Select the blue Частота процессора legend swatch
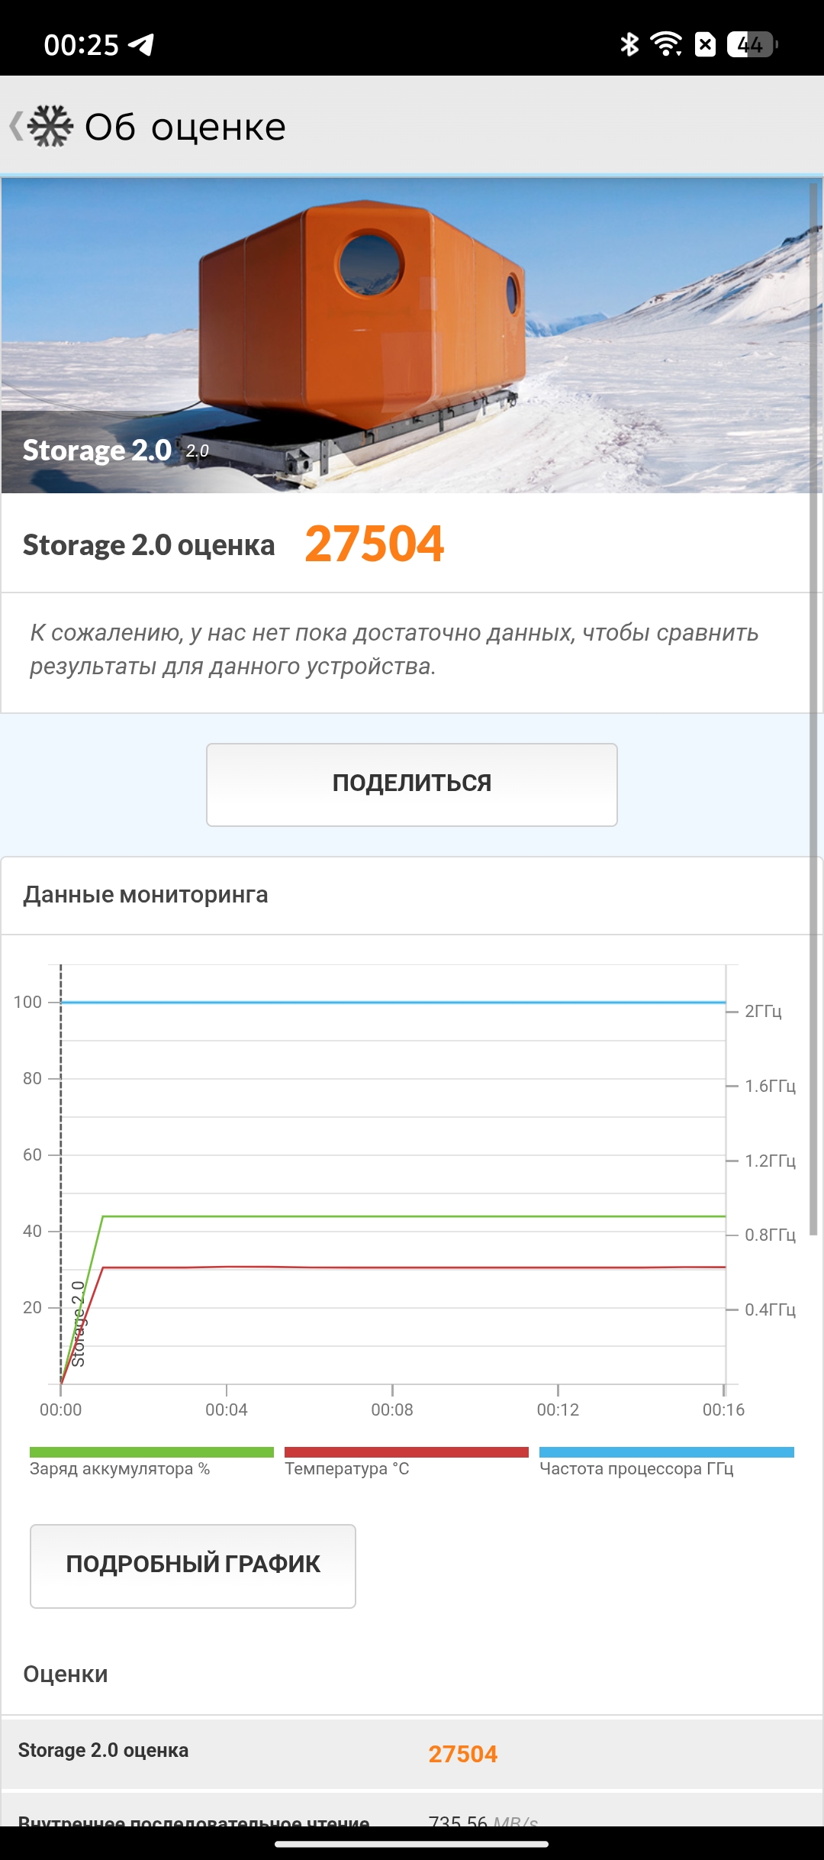 coord(666,1452)
